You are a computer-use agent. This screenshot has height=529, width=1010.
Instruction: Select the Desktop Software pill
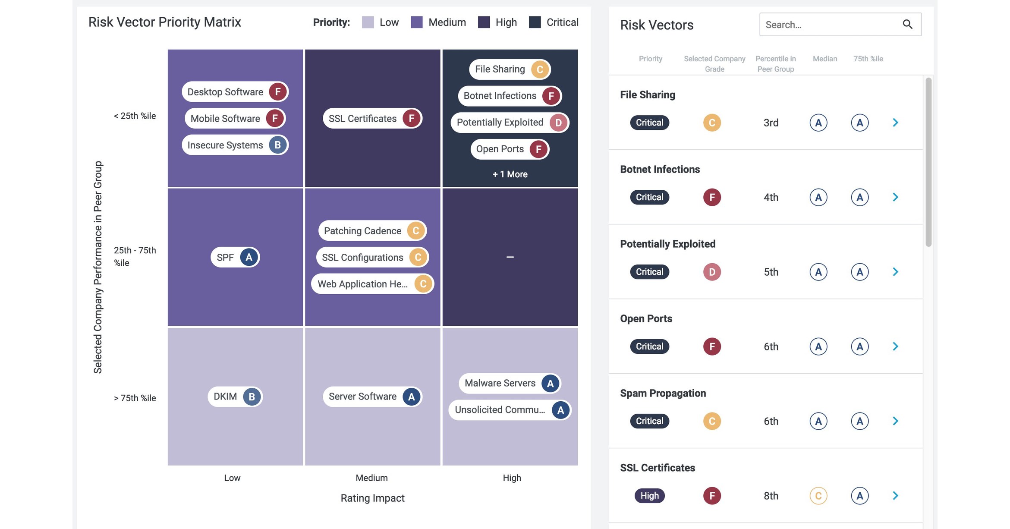225,92
